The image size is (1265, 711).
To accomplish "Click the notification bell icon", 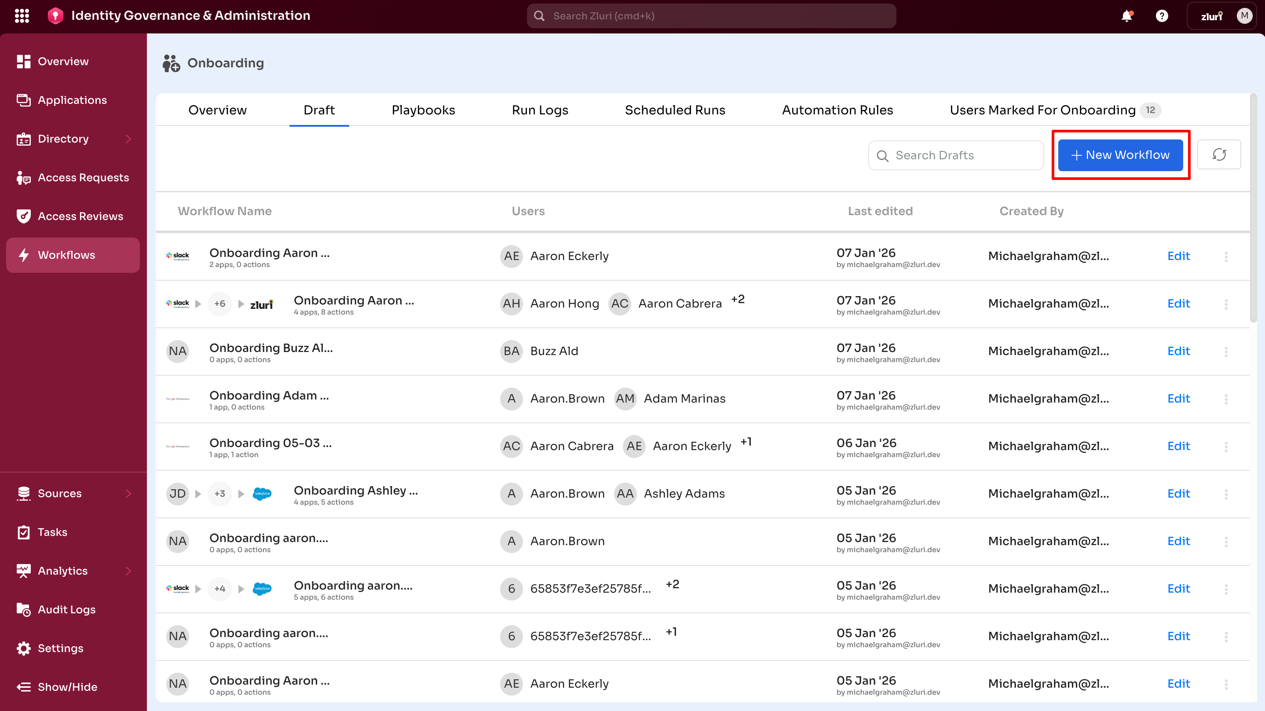I will (x=1127, y=16).
